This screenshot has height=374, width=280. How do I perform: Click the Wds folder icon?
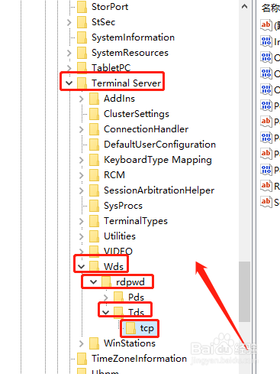click(95, 266)
